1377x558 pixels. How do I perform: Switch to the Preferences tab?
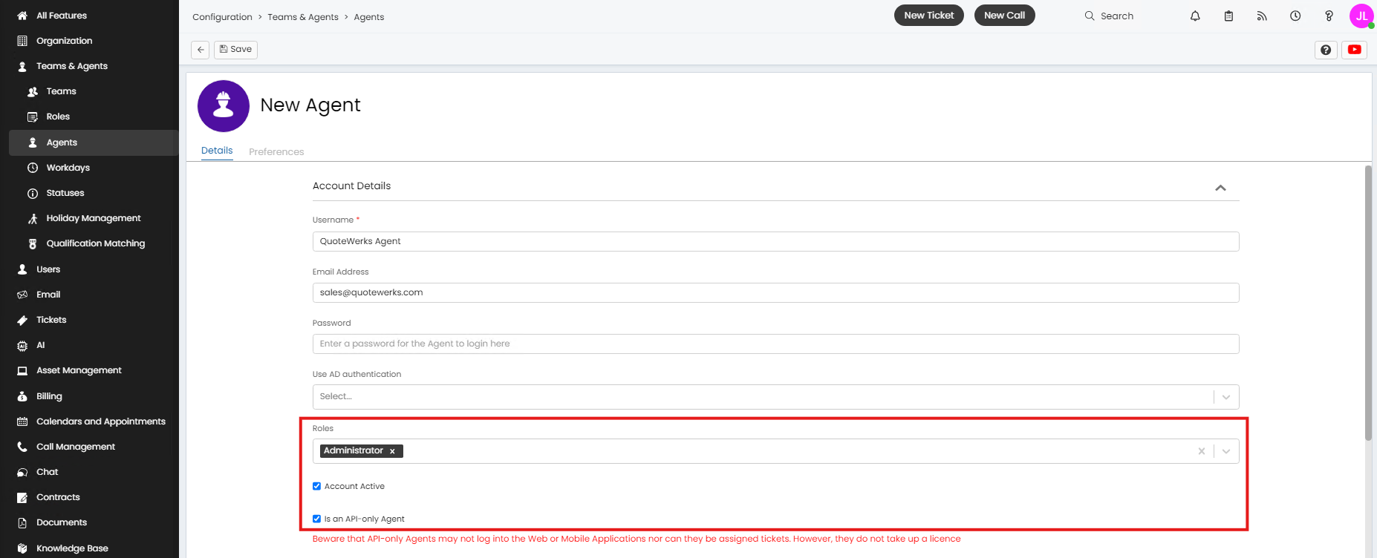click(276, 151)
